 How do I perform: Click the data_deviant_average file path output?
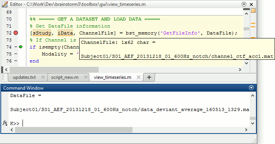[130, 109]
